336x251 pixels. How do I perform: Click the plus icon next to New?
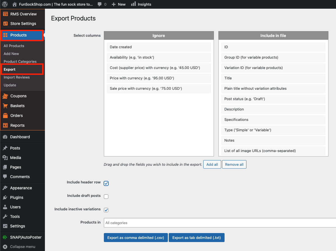[114, 4]
